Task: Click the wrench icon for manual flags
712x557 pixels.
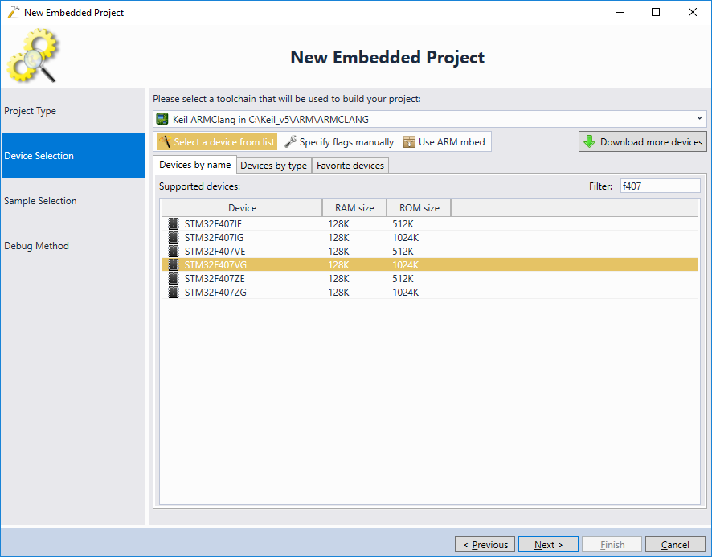Action: click(x=291, y=141)
